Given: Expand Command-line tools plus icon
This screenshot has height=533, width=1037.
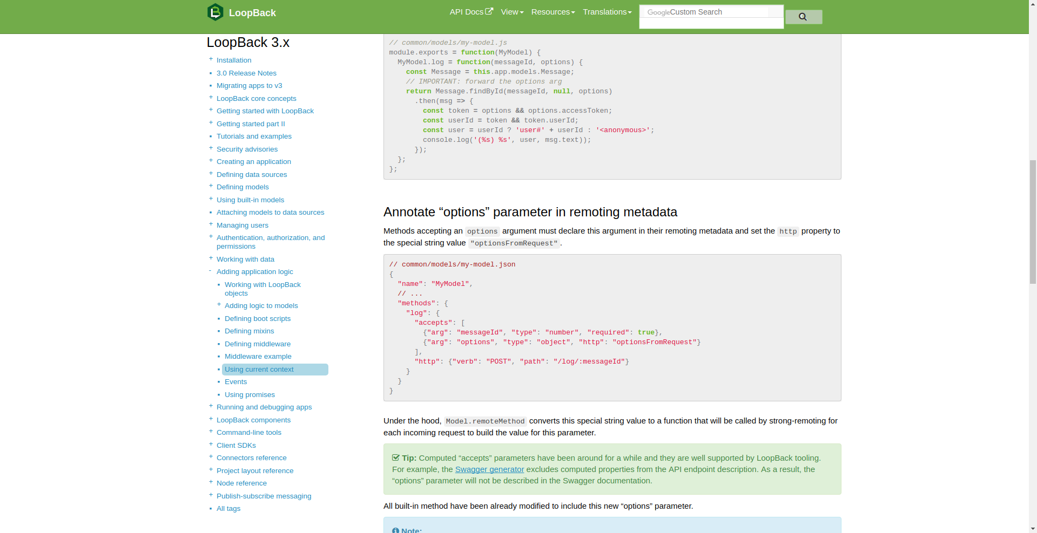Looking at the screenshot, I should point(211,432).
